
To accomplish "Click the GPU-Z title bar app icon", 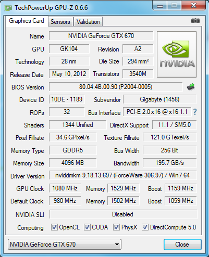I will point(8,8).
